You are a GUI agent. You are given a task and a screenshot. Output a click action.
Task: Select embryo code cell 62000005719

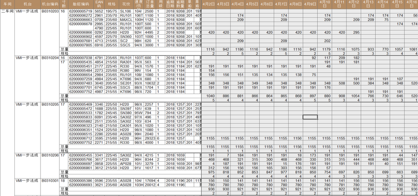[80, 11]
